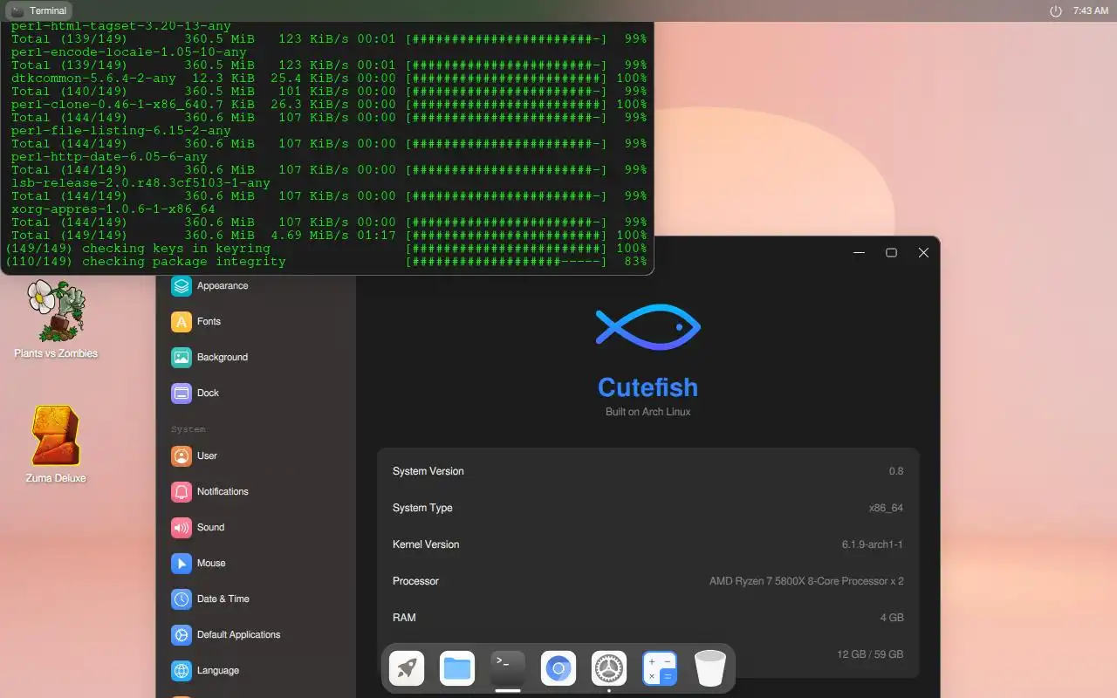Click the Cutefish fish logo

(x=648, y=328)
